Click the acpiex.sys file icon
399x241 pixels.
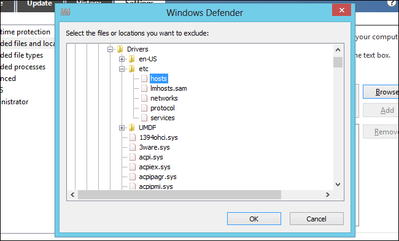(133, 167)
